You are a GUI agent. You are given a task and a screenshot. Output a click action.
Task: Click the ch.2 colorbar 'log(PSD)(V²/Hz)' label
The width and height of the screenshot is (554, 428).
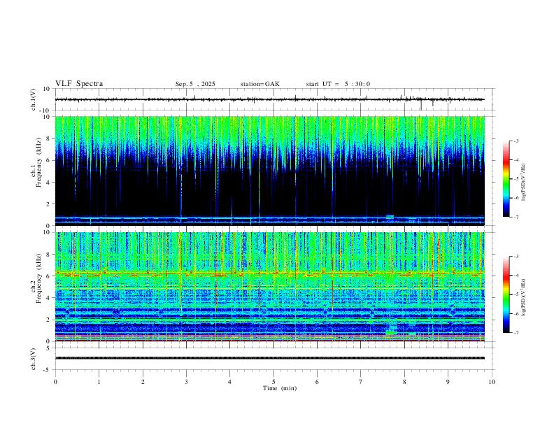coord(524,298)
